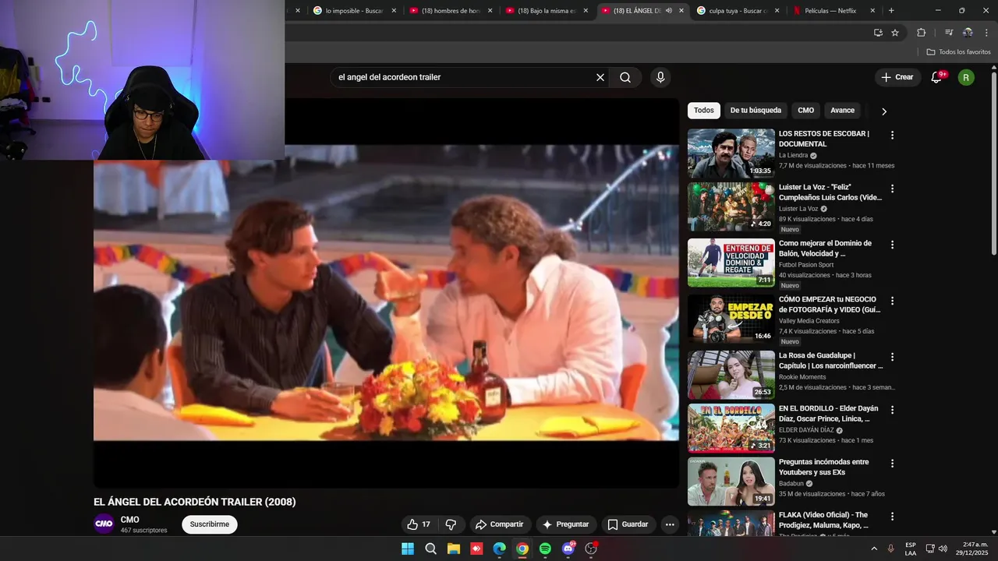Image resolution: width=998 pixels, height=561 pixels.
Task: Open Chrome extensions puzzle icon
Action: coord(921,32)
